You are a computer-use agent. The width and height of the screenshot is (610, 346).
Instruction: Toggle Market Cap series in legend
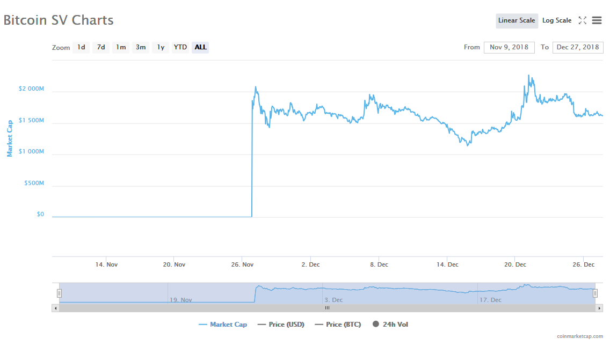[223, 324]
